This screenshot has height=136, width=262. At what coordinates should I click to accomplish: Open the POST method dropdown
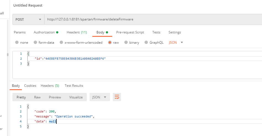[28, 20]
